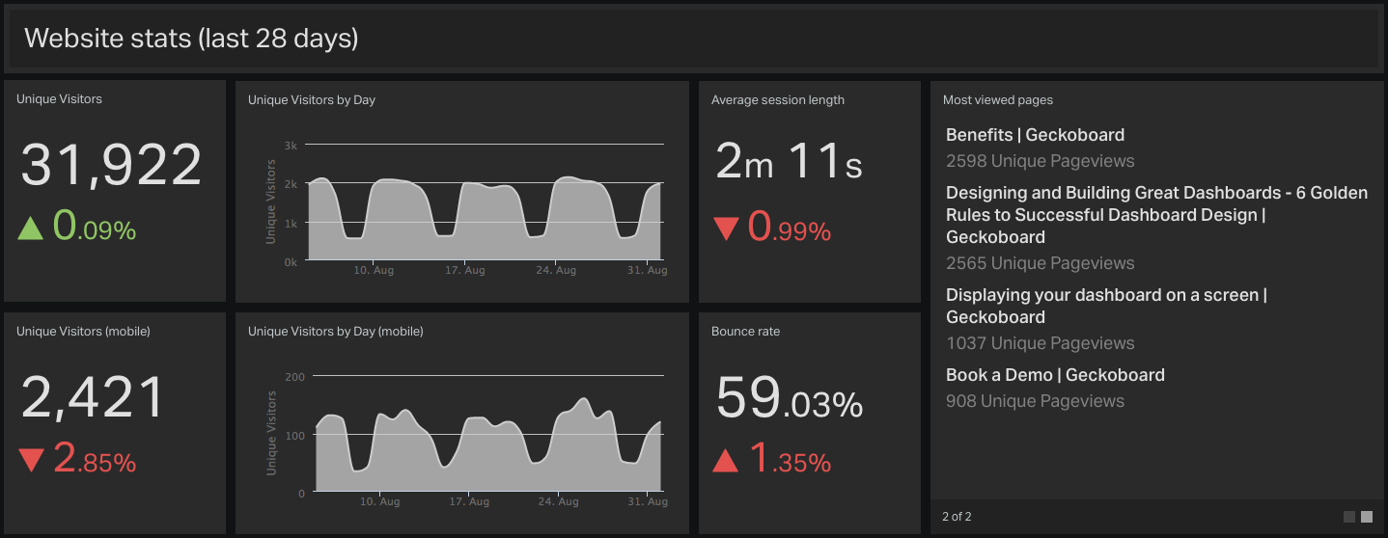Open Designing and Building Great Dashboards entry

pos(1156,215)
